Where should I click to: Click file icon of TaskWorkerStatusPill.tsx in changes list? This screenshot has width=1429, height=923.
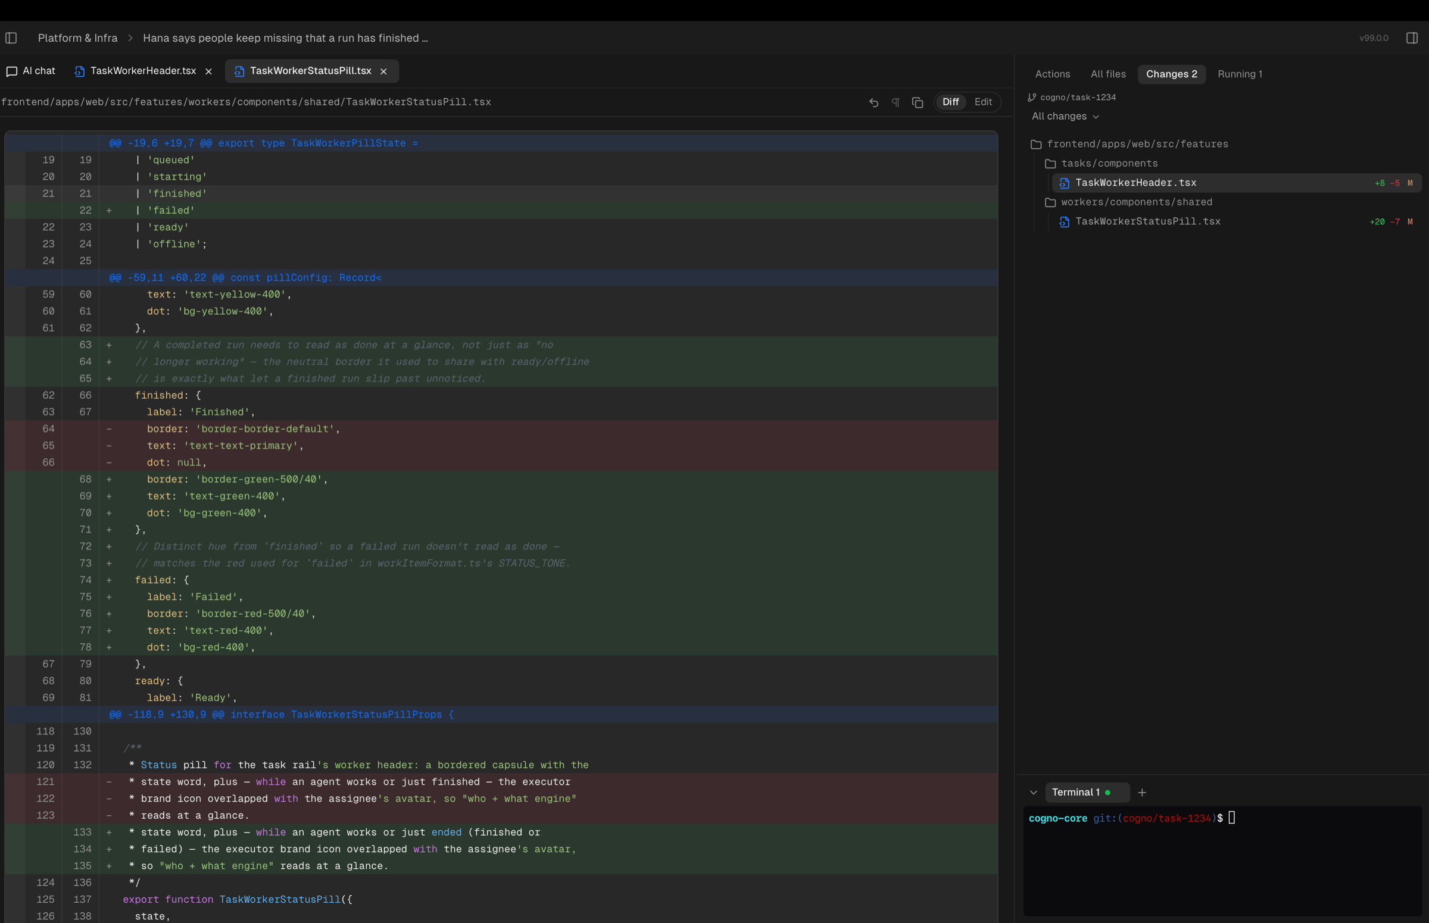click(x=1065, y=222)
